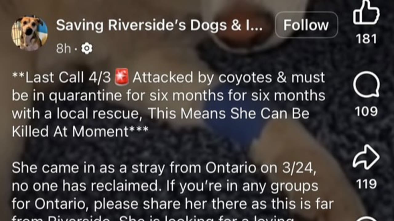Click the red siren emoji in caption
Image resolution: width=394 pixels, height=221 pixels.
tap(121, 77)
